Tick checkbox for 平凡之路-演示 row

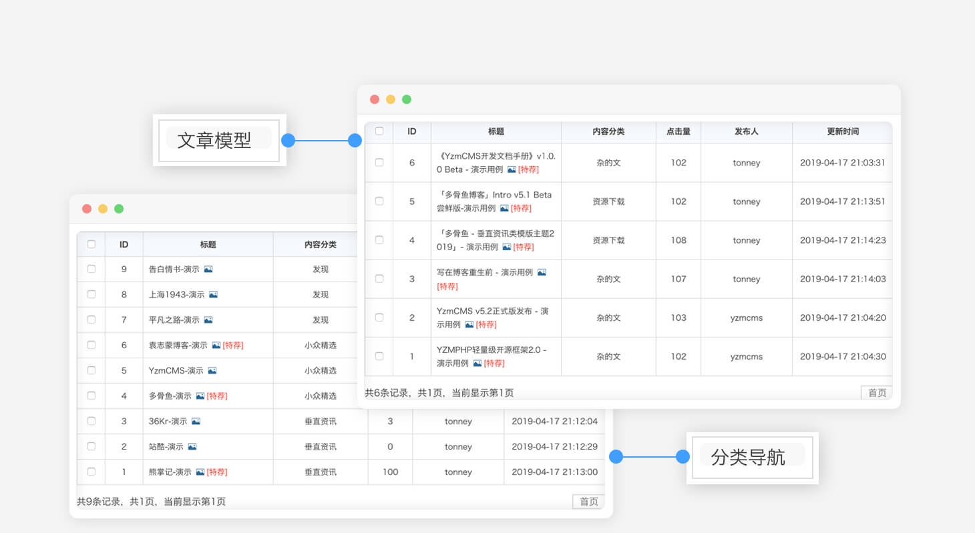coord(91,320)
